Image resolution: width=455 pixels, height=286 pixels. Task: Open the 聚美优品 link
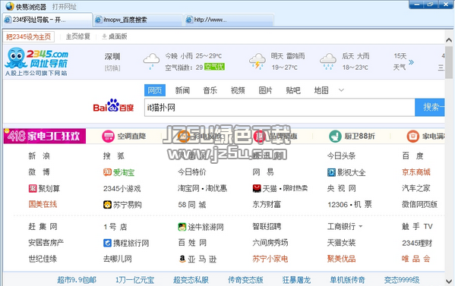(x=341, y=259)
